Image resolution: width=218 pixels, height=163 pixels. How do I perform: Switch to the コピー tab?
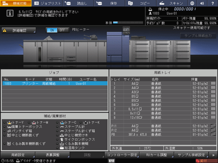point(141,3)
